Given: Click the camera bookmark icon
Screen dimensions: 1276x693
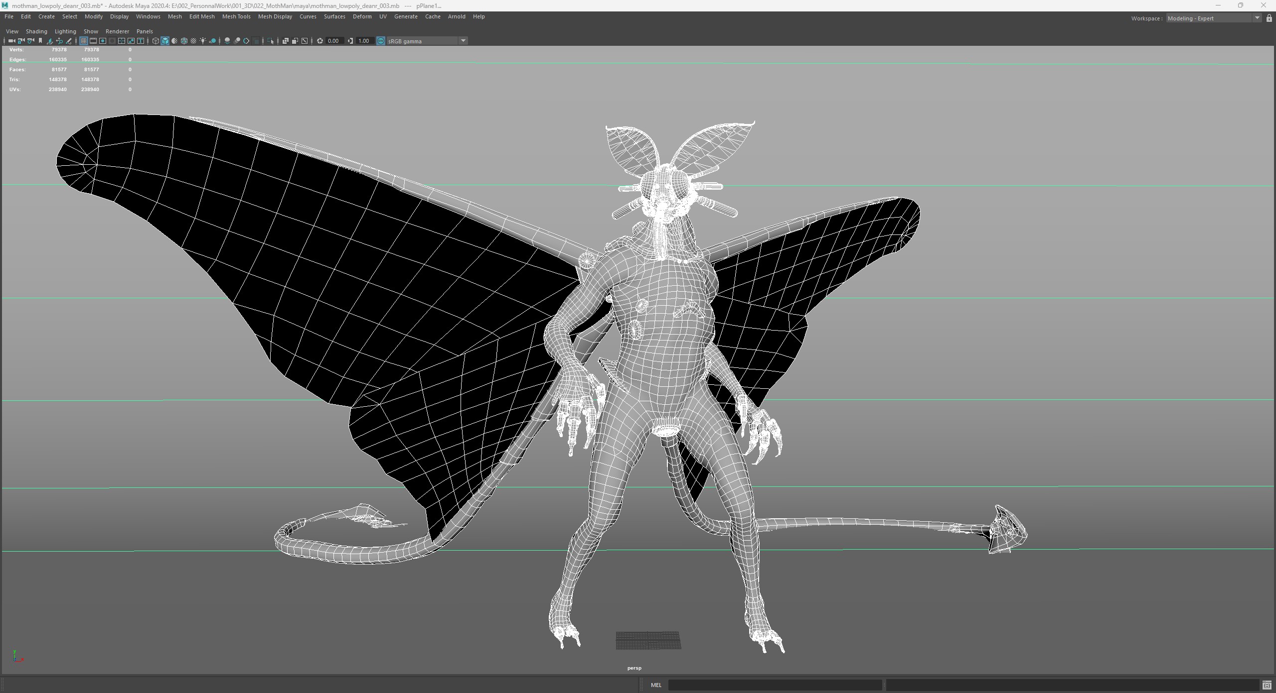Looking at the screenshot, I should tap(40, 41).
